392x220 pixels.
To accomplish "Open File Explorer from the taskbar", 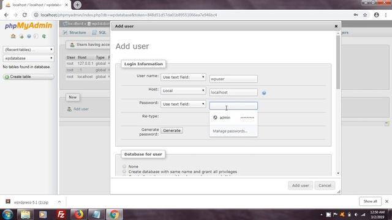I will click(x=25, y=215).
